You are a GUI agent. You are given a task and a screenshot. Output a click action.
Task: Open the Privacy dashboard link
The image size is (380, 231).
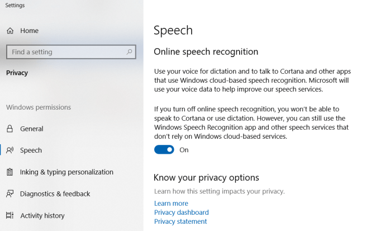(181, 213)
